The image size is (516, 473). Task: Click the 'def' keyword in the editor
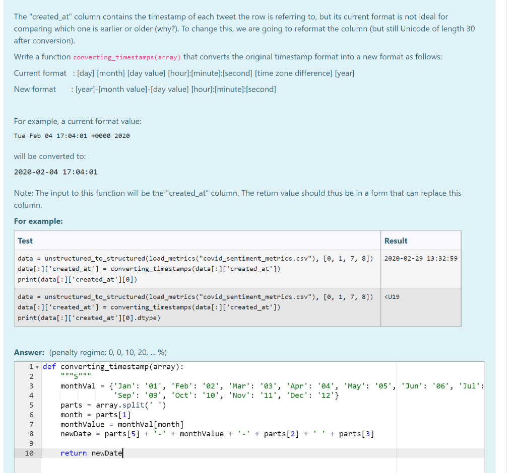tap(49, 366)
